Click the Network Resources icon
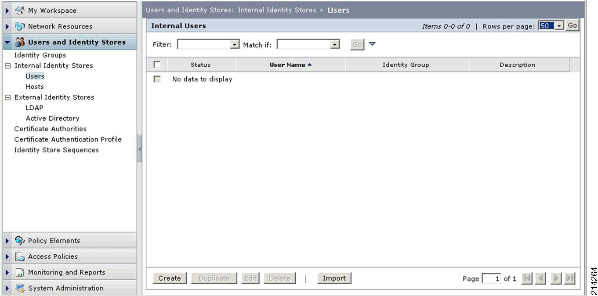The height and width of the screenshot is (296, 598). pyautogui.click(x=20, y=26)
